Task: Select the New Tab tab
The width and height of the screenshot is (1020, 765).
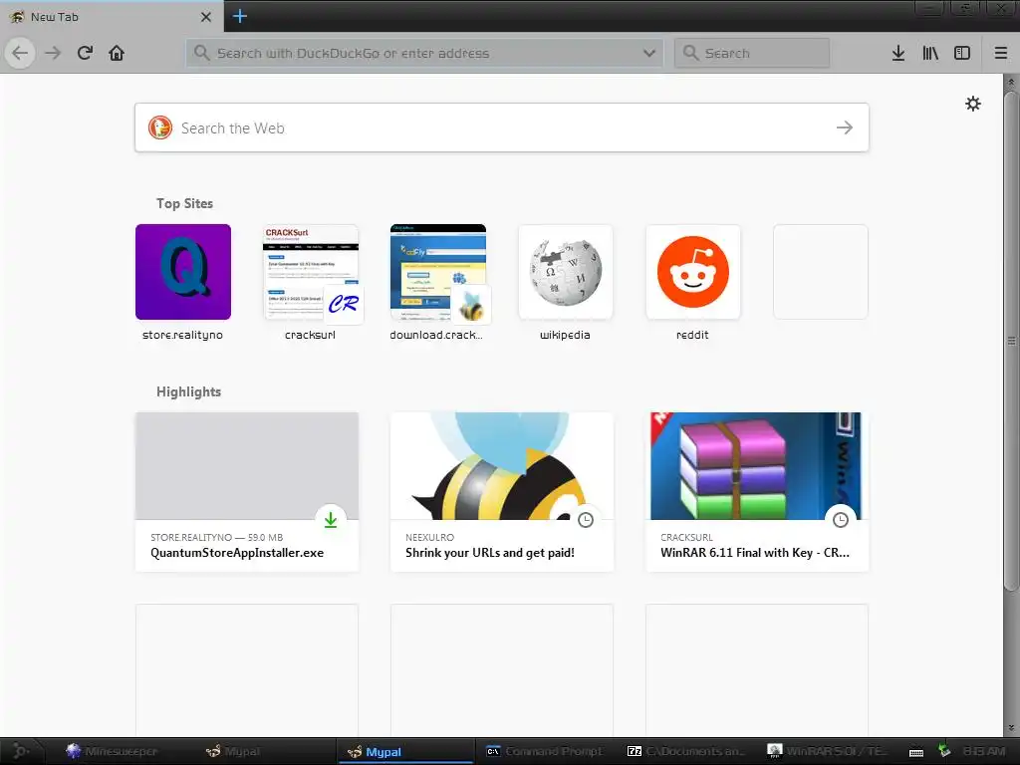Action: tap(112, 17)
